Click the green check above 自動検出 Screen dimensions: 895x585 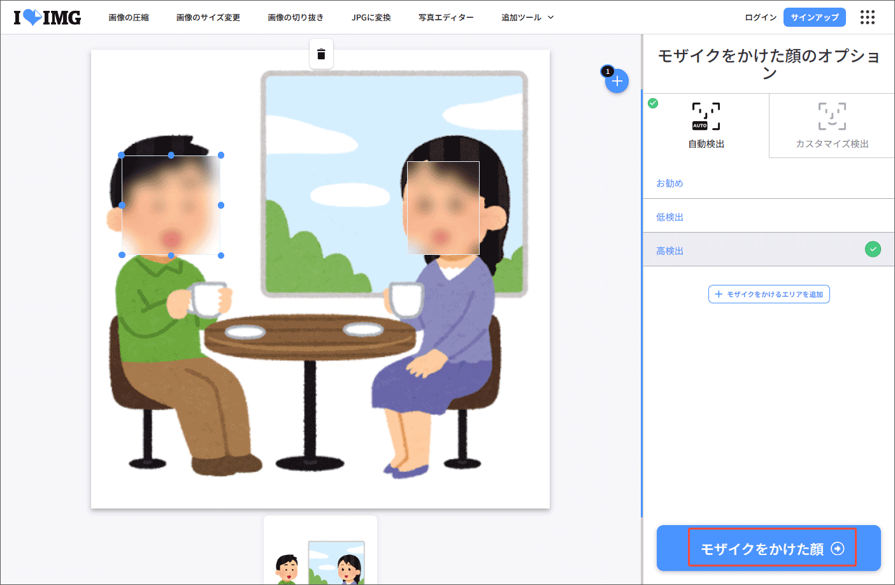[x=652, y=103]
